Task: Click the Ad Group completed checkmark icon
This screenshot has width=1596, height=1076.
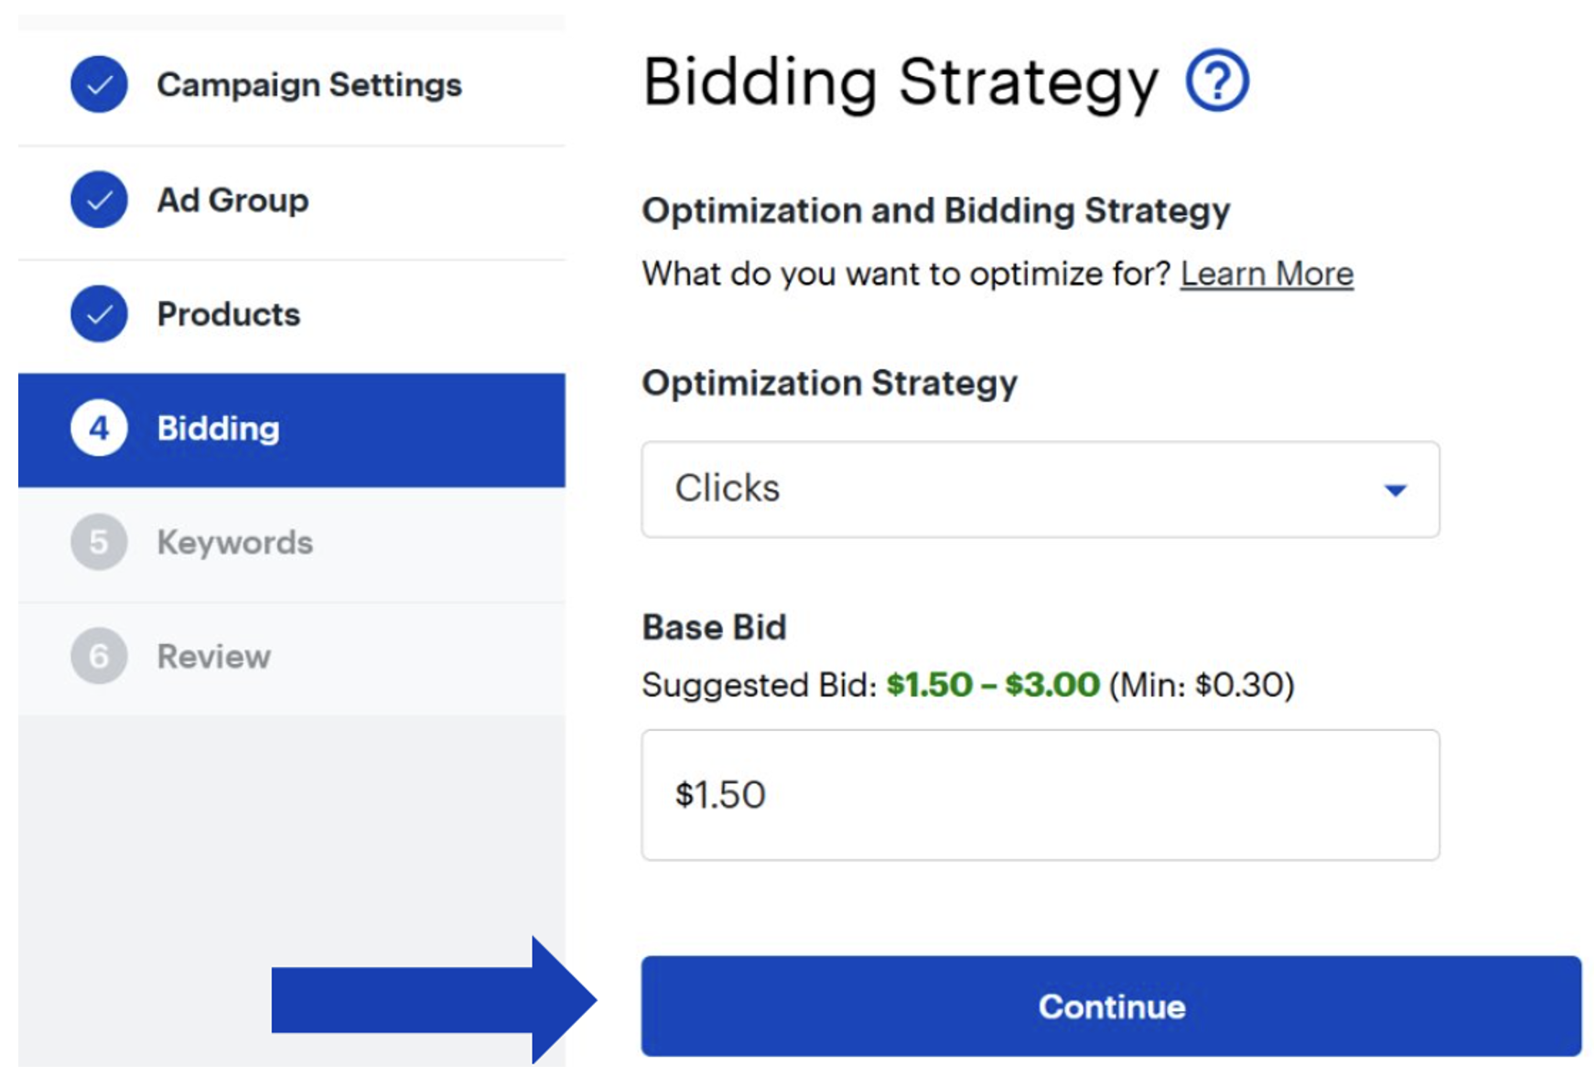Action: tap(99, 199)
